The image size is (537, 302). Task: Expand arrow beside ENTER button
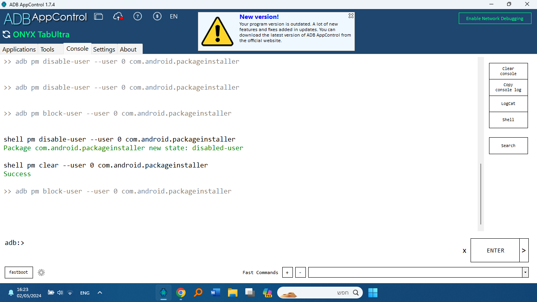[x=524, y=250]
